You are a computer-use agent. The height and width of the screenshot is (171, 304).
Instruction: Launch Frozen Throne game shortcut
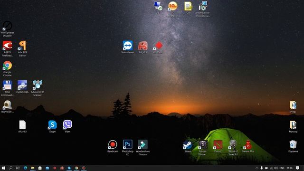pos(203,148)
